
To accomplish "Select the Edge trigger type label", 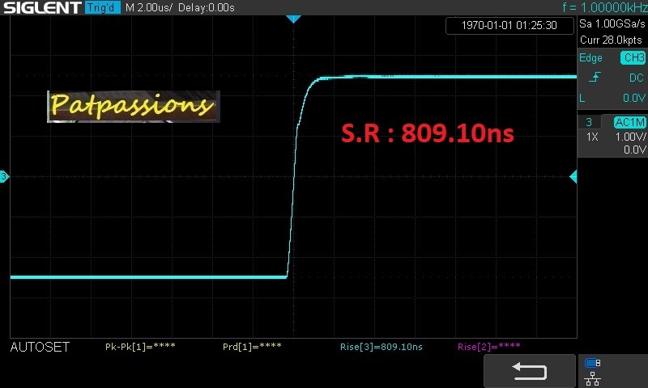I will [590, 58].
